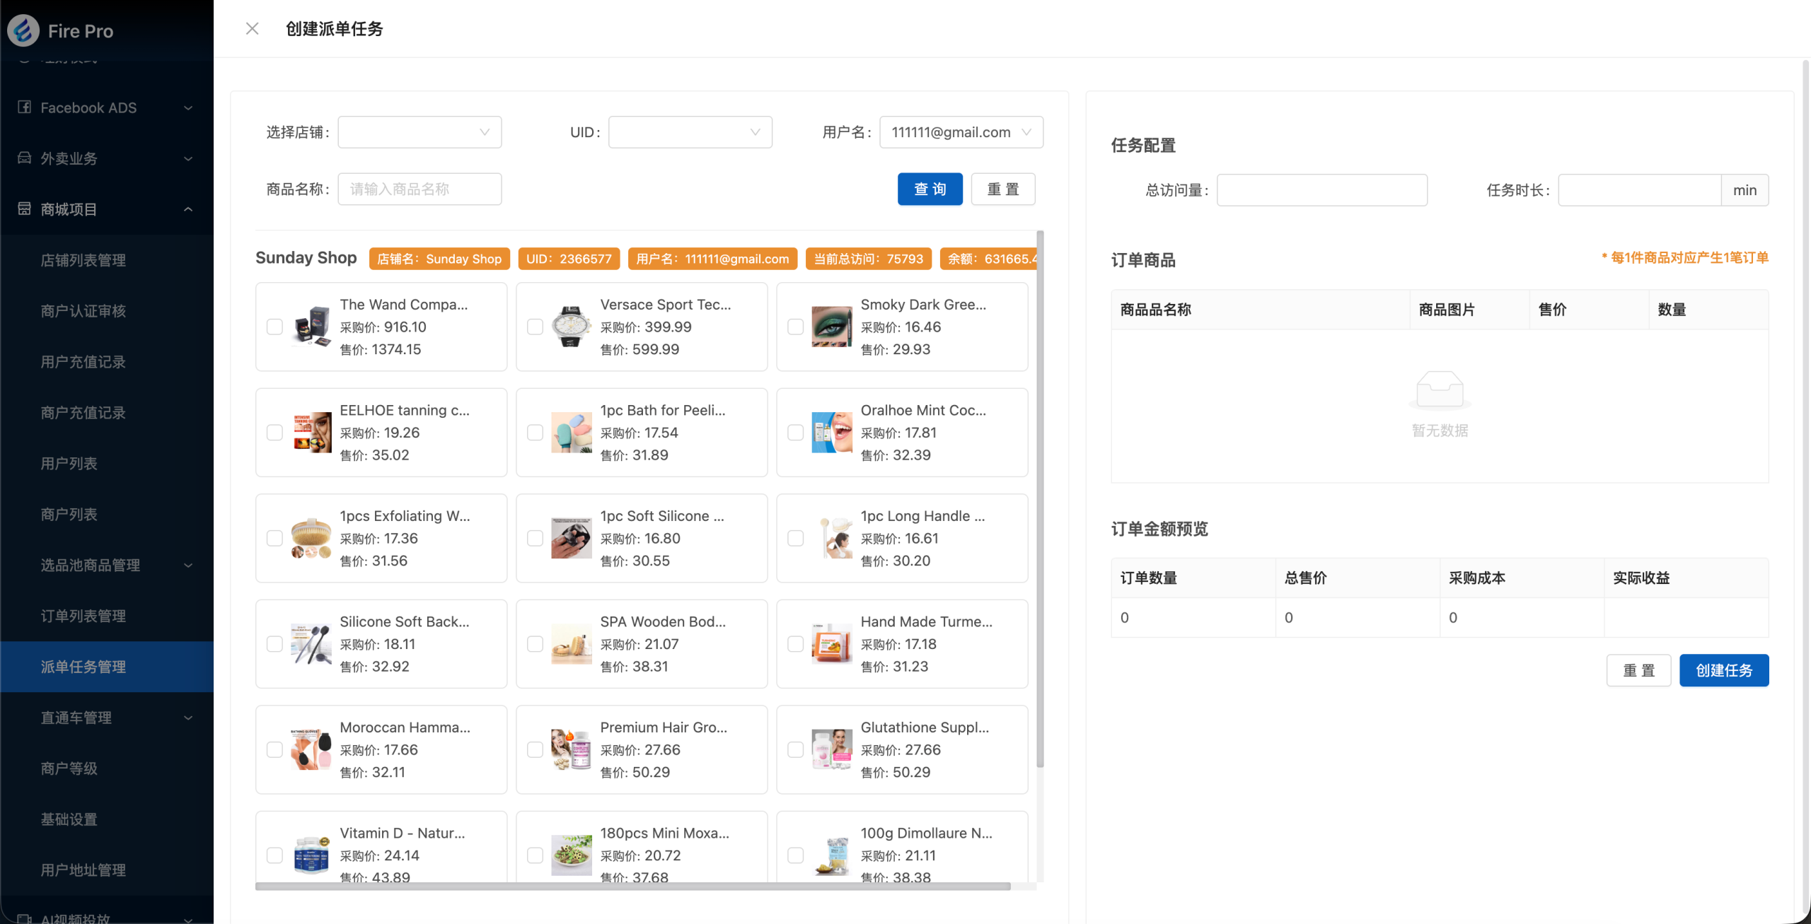Go to 店铺列表管理 menu item

coord(83,260)
